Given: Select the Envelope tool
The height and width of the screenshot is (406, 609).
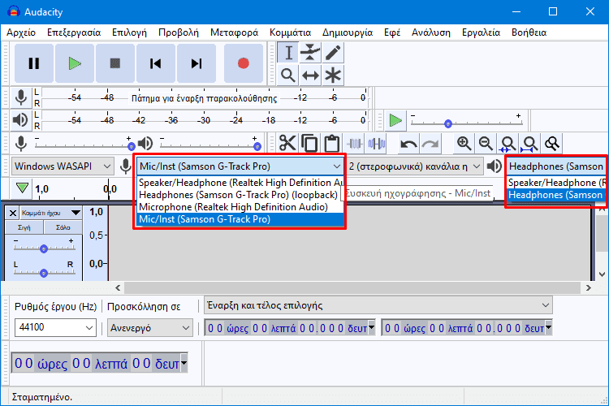Looking at the screenshot, I should pos(310,53).
